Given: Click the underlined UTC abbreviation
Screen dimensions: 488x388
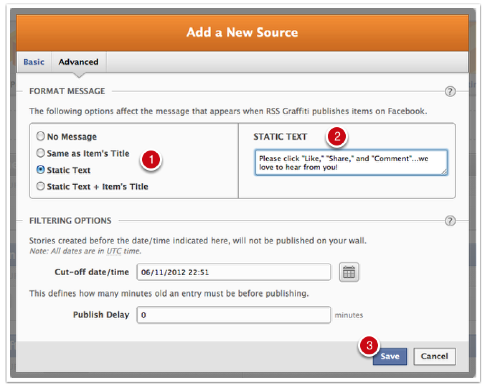Looking at the screenshot, I should (114, 251).
